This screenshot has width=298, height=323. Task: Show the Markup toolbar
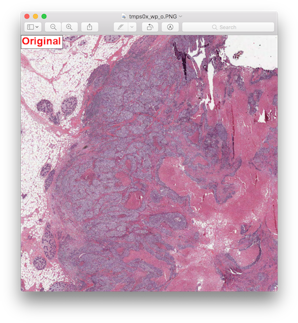pyautogui.click(x=170, y=27)
